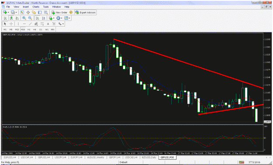Switch to H1 timeframe
The width and height of the screenshot is (273, 165).
pos(29,30)
